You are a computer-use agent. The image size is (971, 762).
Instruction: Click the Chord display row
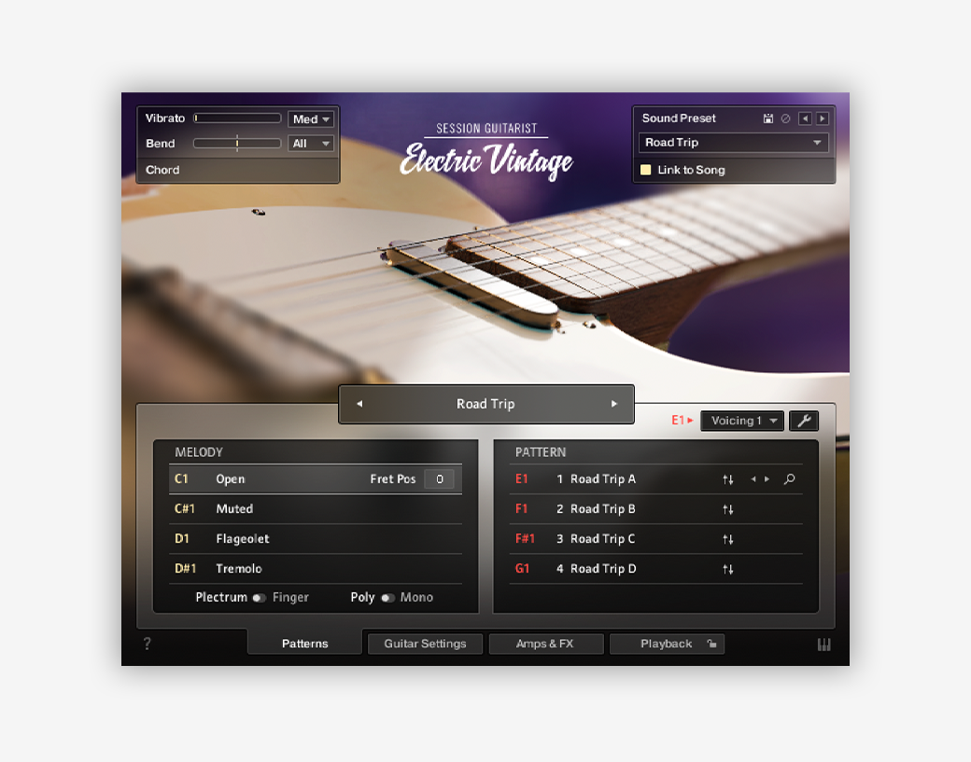point(238,170)
